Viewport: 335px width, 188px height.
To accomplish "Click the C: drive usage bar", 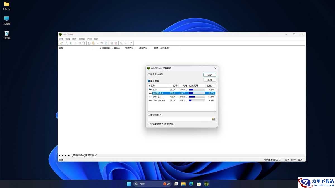I will [197, 89].
